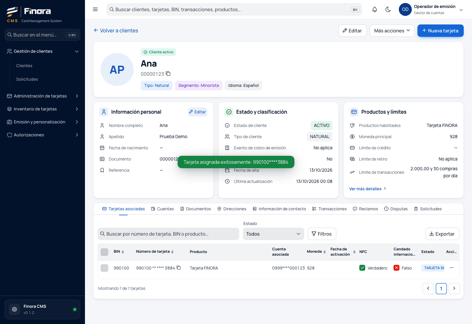Image resolution: width=472 pixels, height=324 pixels.
Task: Sort by Moneda column arrows
Action: [x=324, y=252]
